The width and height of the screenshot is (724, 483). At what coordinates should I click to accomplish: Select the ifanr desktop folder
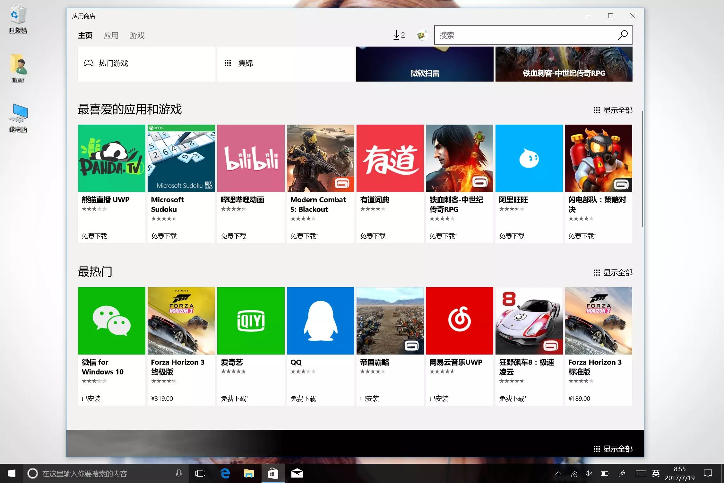(x=18, y=68)
